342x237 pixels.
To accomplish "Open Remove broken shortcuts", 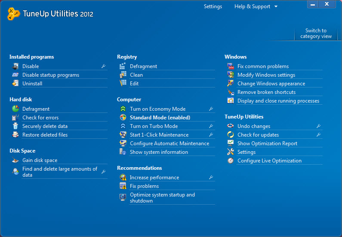I will pyautogui.click(x=267, y=92).
